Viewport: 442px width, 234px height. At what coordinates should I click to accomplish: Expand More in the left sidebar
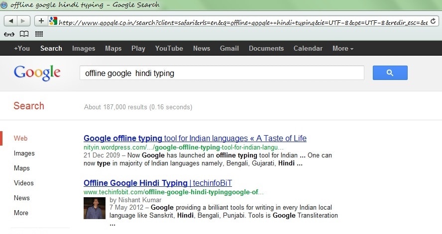(21, 213)
